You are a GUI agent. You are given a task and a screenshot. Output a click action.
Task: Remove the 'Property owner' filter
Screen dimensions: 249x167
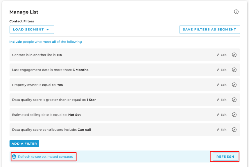click(x=234, y=85)
